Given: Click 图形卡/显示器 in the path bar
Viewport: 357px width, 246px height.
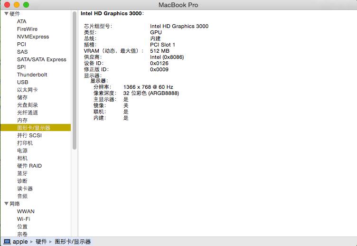Looking at the screenshot, I should pyautogui.click(x=73, y=242).
